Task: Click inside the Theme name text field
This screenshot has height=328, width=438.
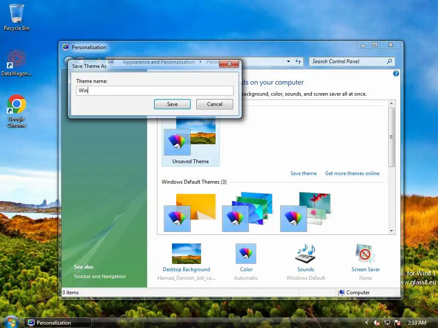Action: click(155, 91)
